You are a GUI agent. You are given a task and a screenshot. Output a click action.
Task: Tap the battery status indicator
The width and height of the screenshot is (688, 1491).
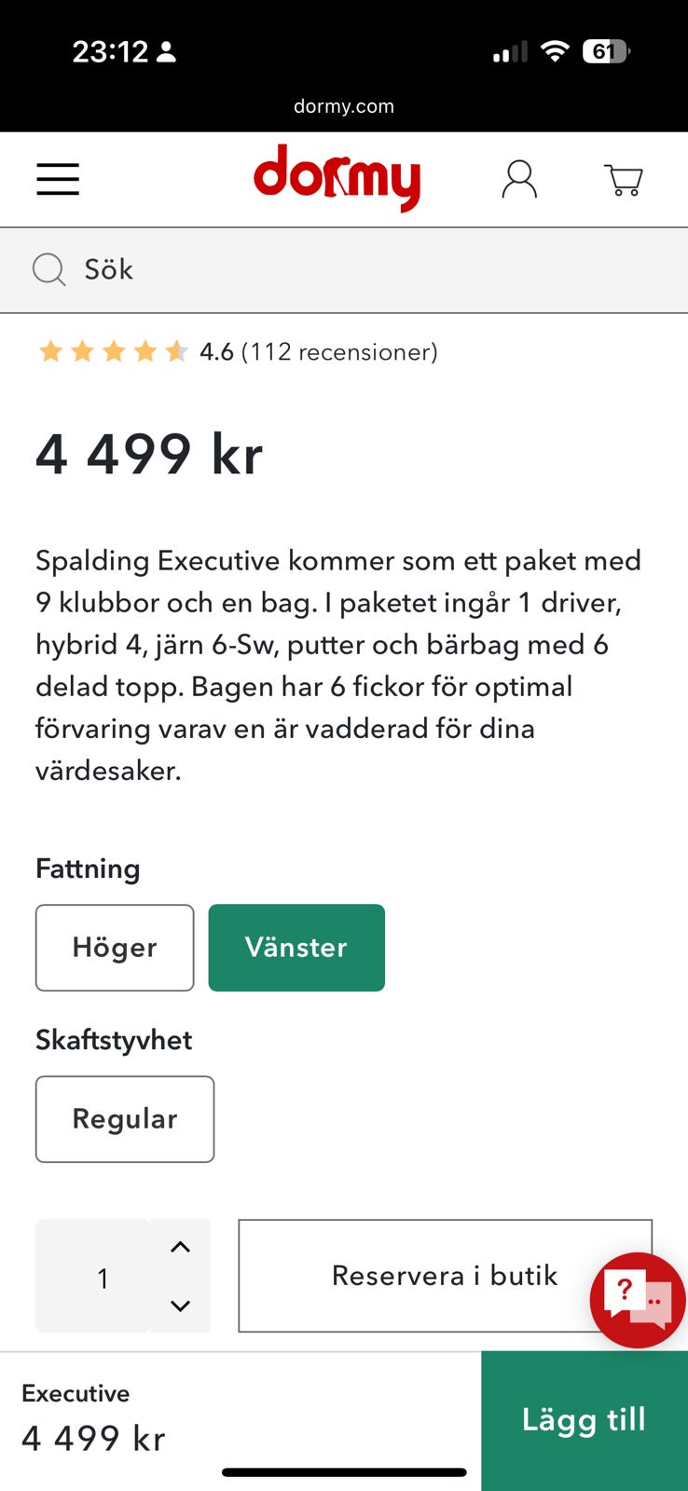pos(605,52)
